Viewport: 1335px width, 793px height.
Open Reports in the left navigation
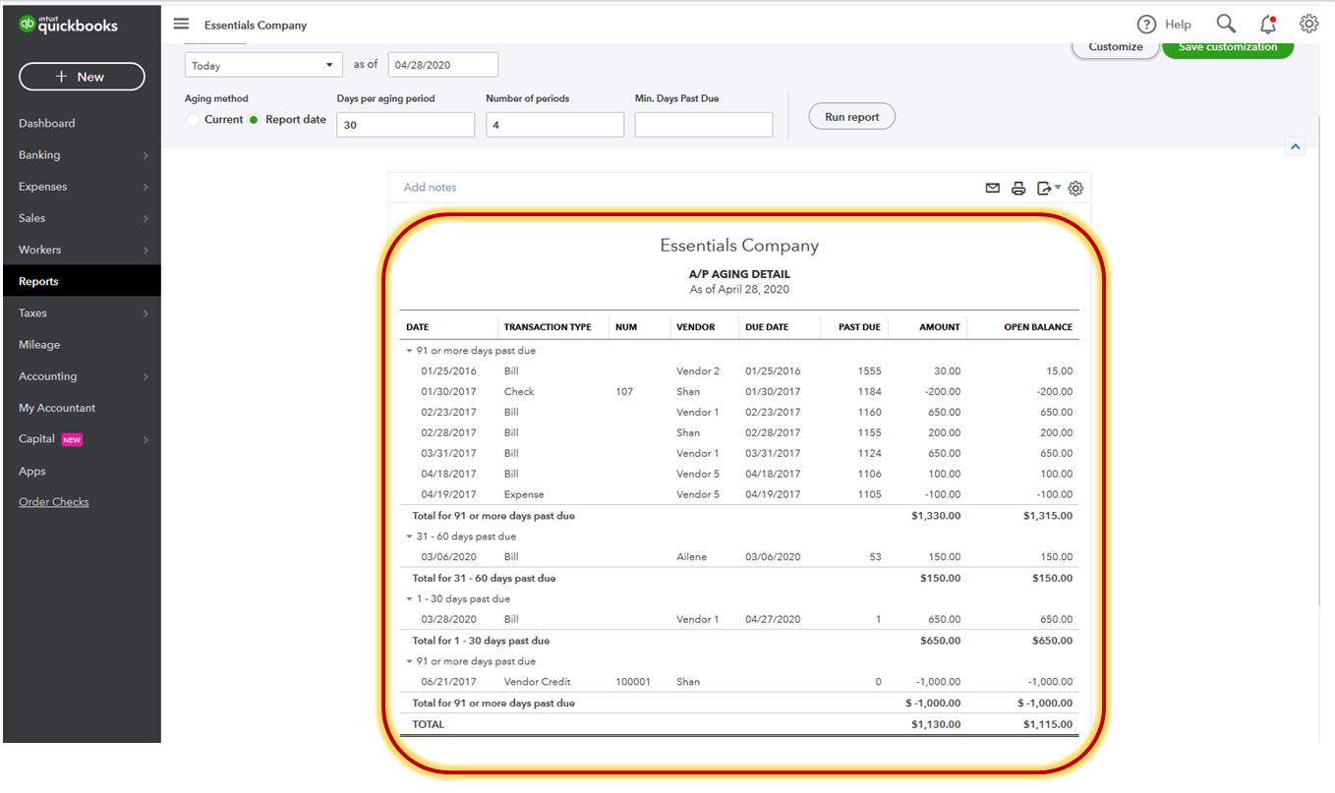(x=38, y=281)
